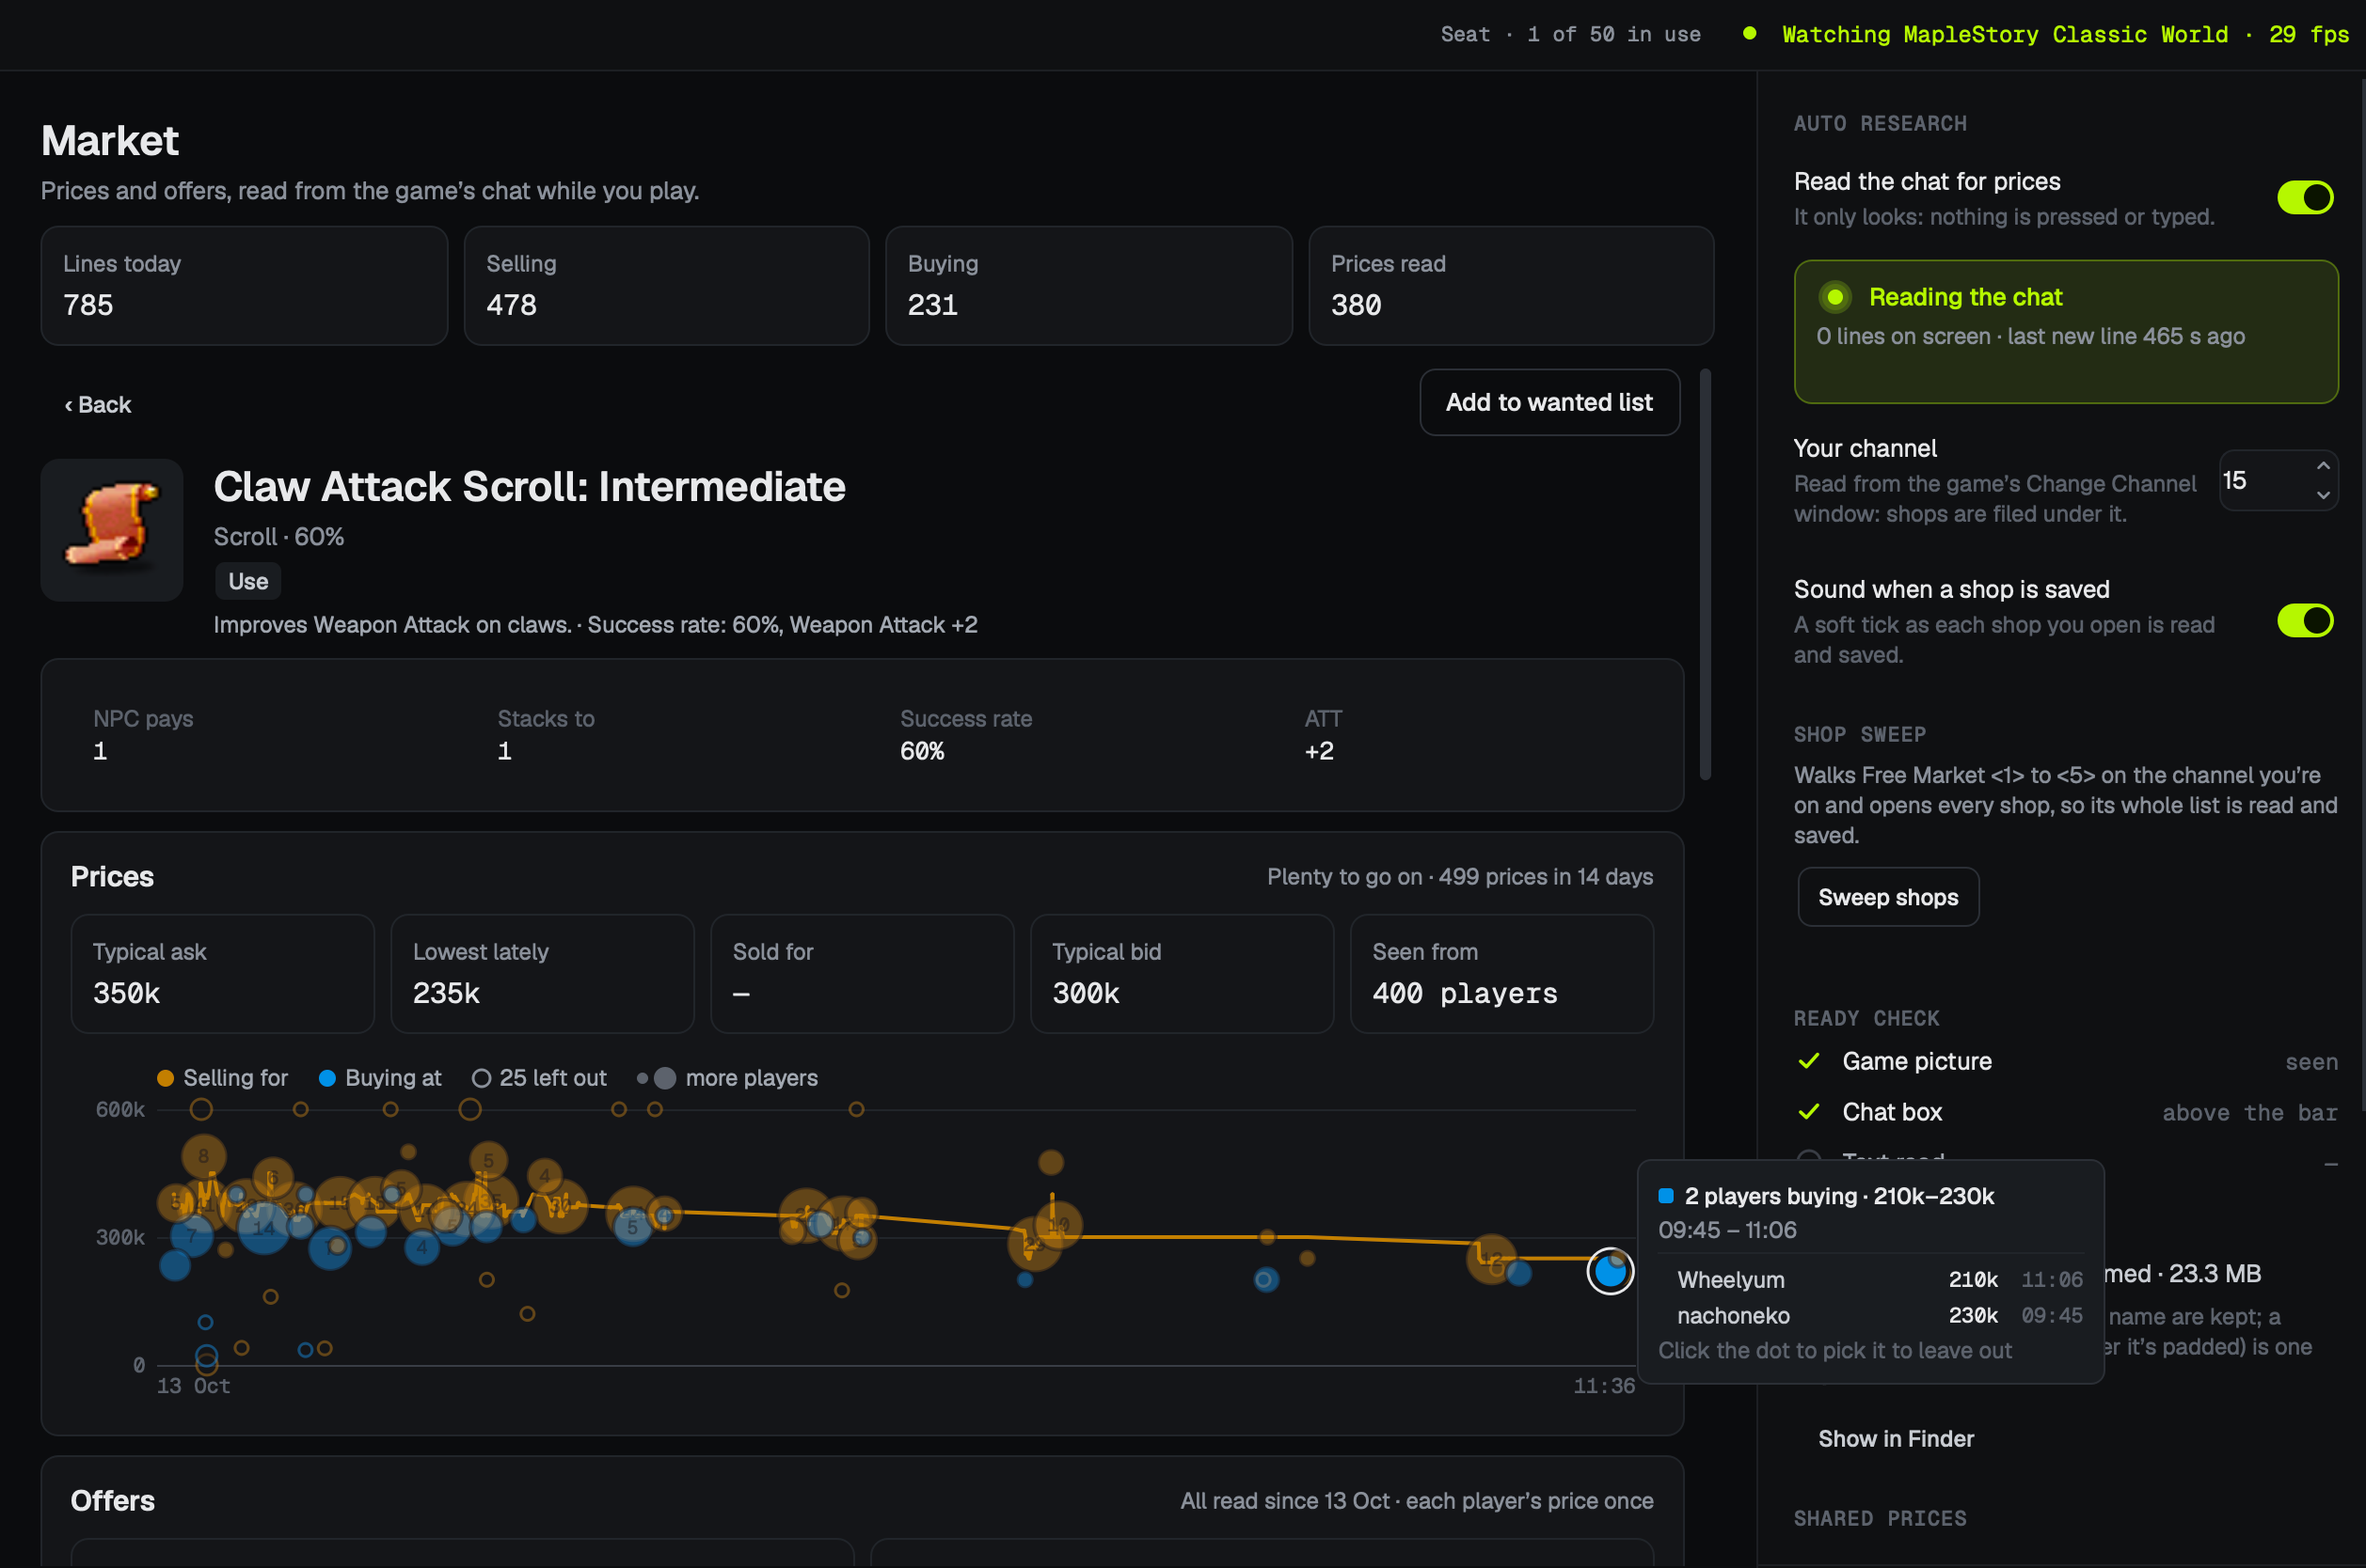Screen dimensions: 2366x1568
Task: Click the Use tag under the scroll name
Action: tap(248, 581)
